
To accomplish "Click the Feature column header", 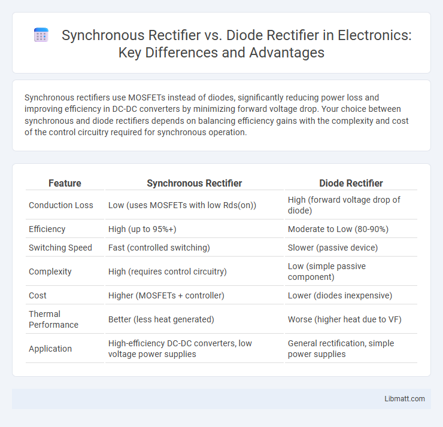I will [x=65, y=183].
